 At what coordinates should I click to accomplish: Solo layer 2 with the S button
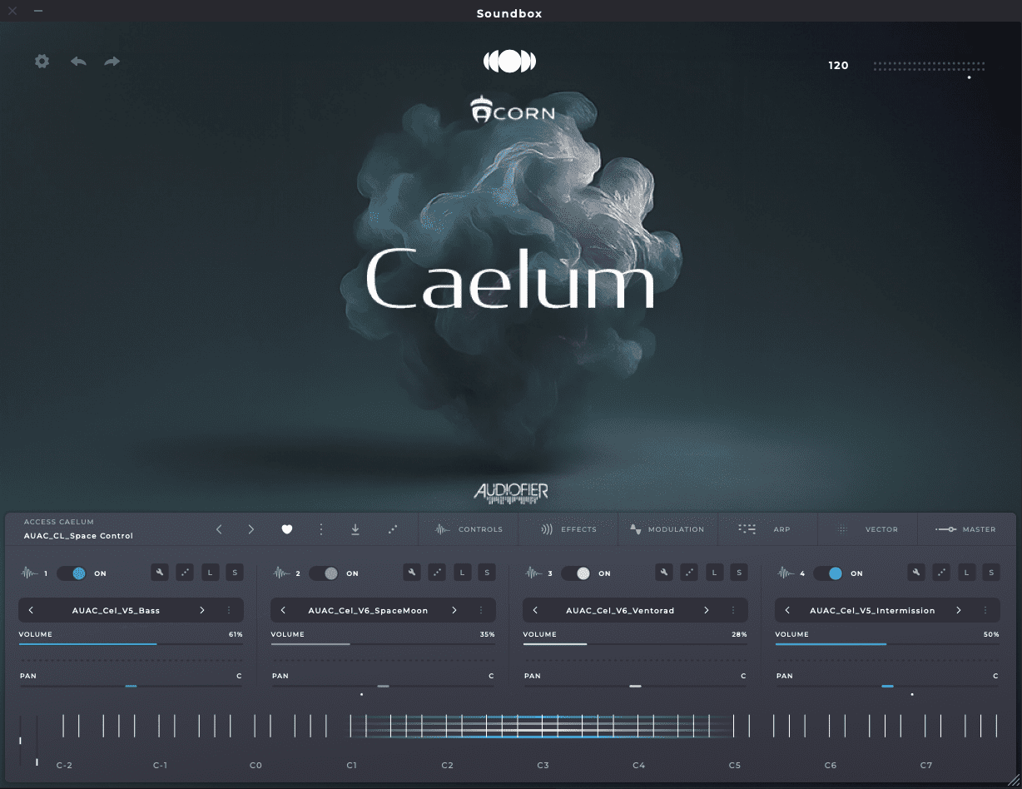click(487, 573)
